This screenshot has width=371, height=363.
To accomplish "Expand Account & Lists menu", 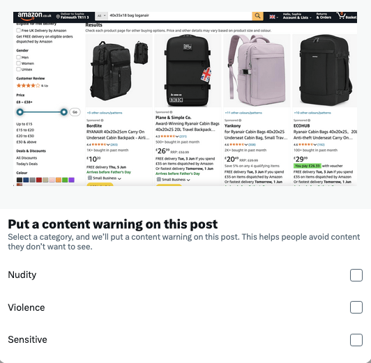I will (296, 16).
